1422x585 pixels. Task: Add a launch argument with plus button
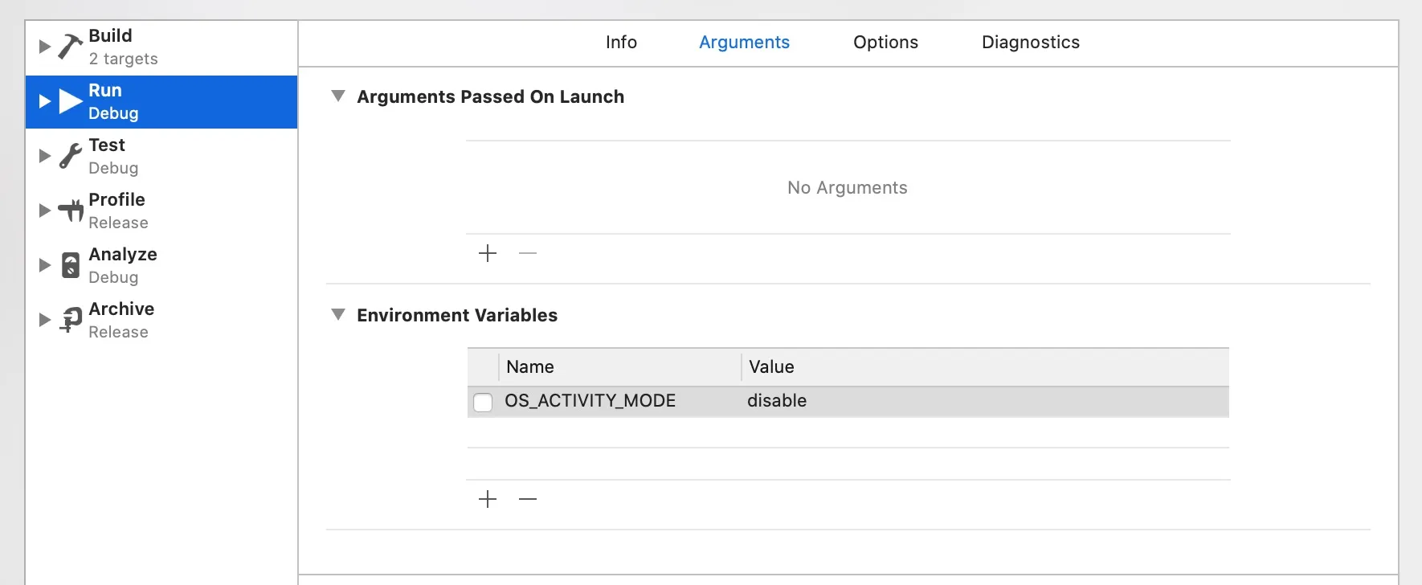pyautogui.click(x=488, y=254)
